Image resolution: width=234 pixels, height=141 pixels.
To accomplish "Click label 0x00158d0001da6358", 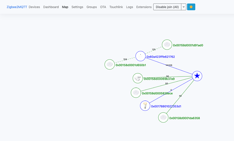I will (184, 118).
